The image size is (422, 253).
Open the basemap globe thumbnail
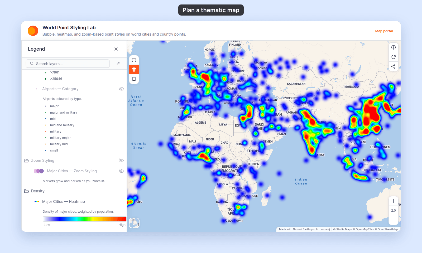[134, 223]
